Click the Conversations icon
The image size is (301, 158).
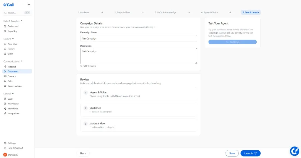pyautogui.click(x=5, y=86)
